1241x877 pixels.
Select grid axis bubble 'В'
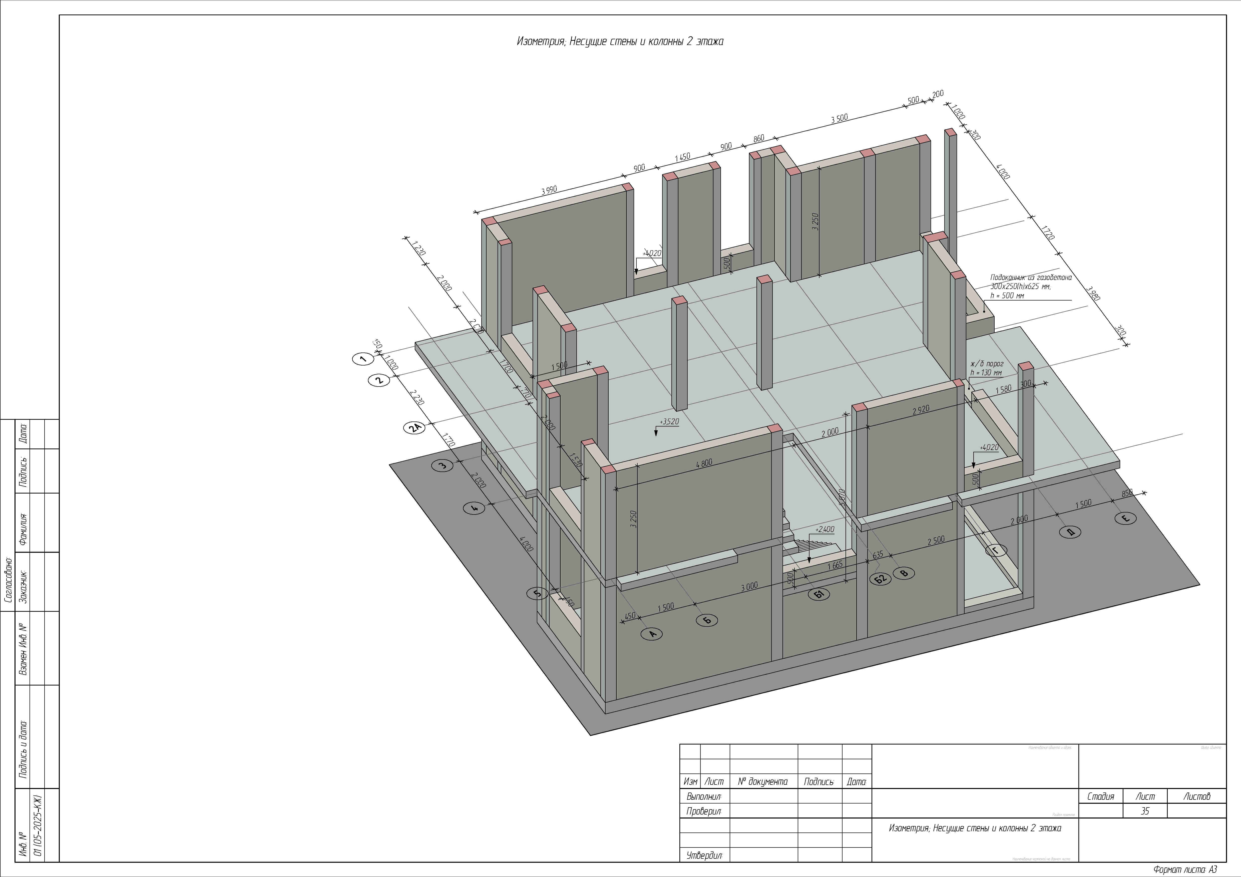coord(904,573)
